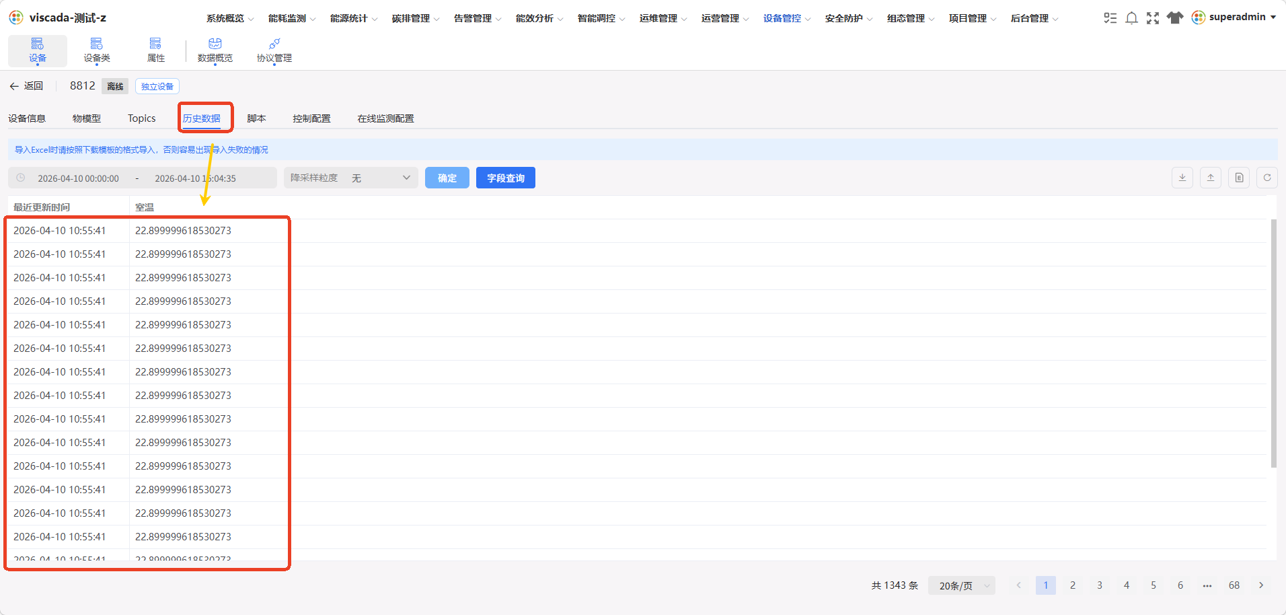The height and width of the screenshot is (615, 1286).
Task: Expand the 系统概览 menu
Action: pyautogui.click(x=230, y=18)
